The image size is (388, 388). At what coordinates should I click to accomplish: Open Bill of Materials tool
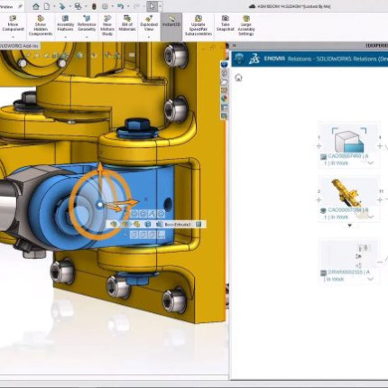[x=127, y=23]
